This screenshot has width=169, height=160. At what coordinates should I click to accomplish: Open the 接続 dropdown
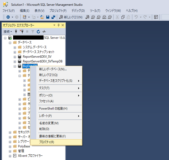pyautogui.click(x=8, y=32)
